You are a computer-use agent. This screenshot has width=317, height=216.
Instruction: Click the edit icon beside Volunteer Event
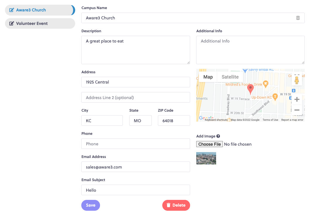12,23
